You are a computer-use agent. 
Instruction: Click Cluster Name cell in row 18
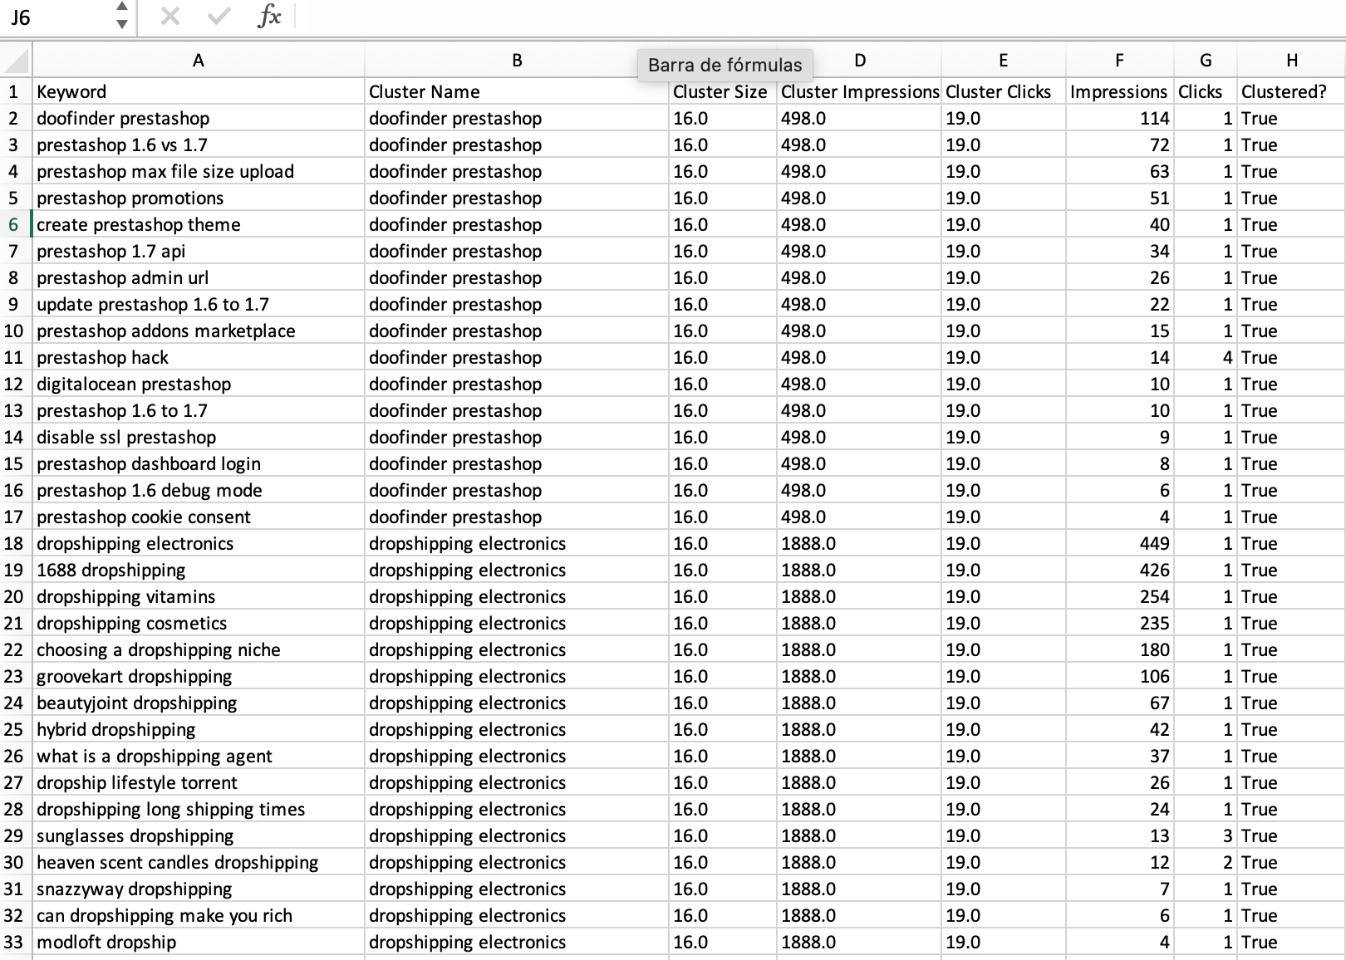point(517,543)
